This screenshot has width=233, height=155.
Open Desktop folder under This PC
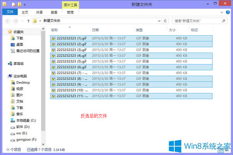(x=23, y=82)
